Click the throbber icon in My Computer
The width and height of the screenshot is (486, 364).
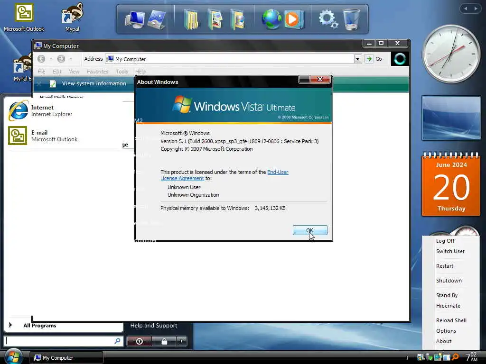pos(400,59)
